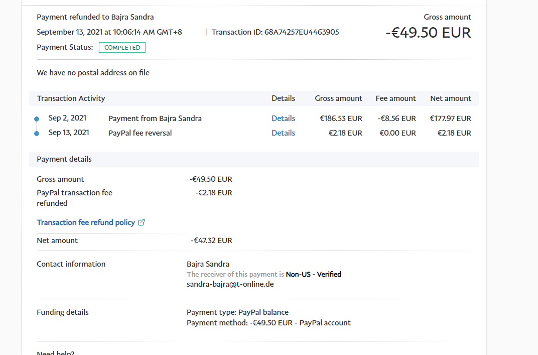
Task: Click the Transaction Activity section header
Action: pos(71,98)
